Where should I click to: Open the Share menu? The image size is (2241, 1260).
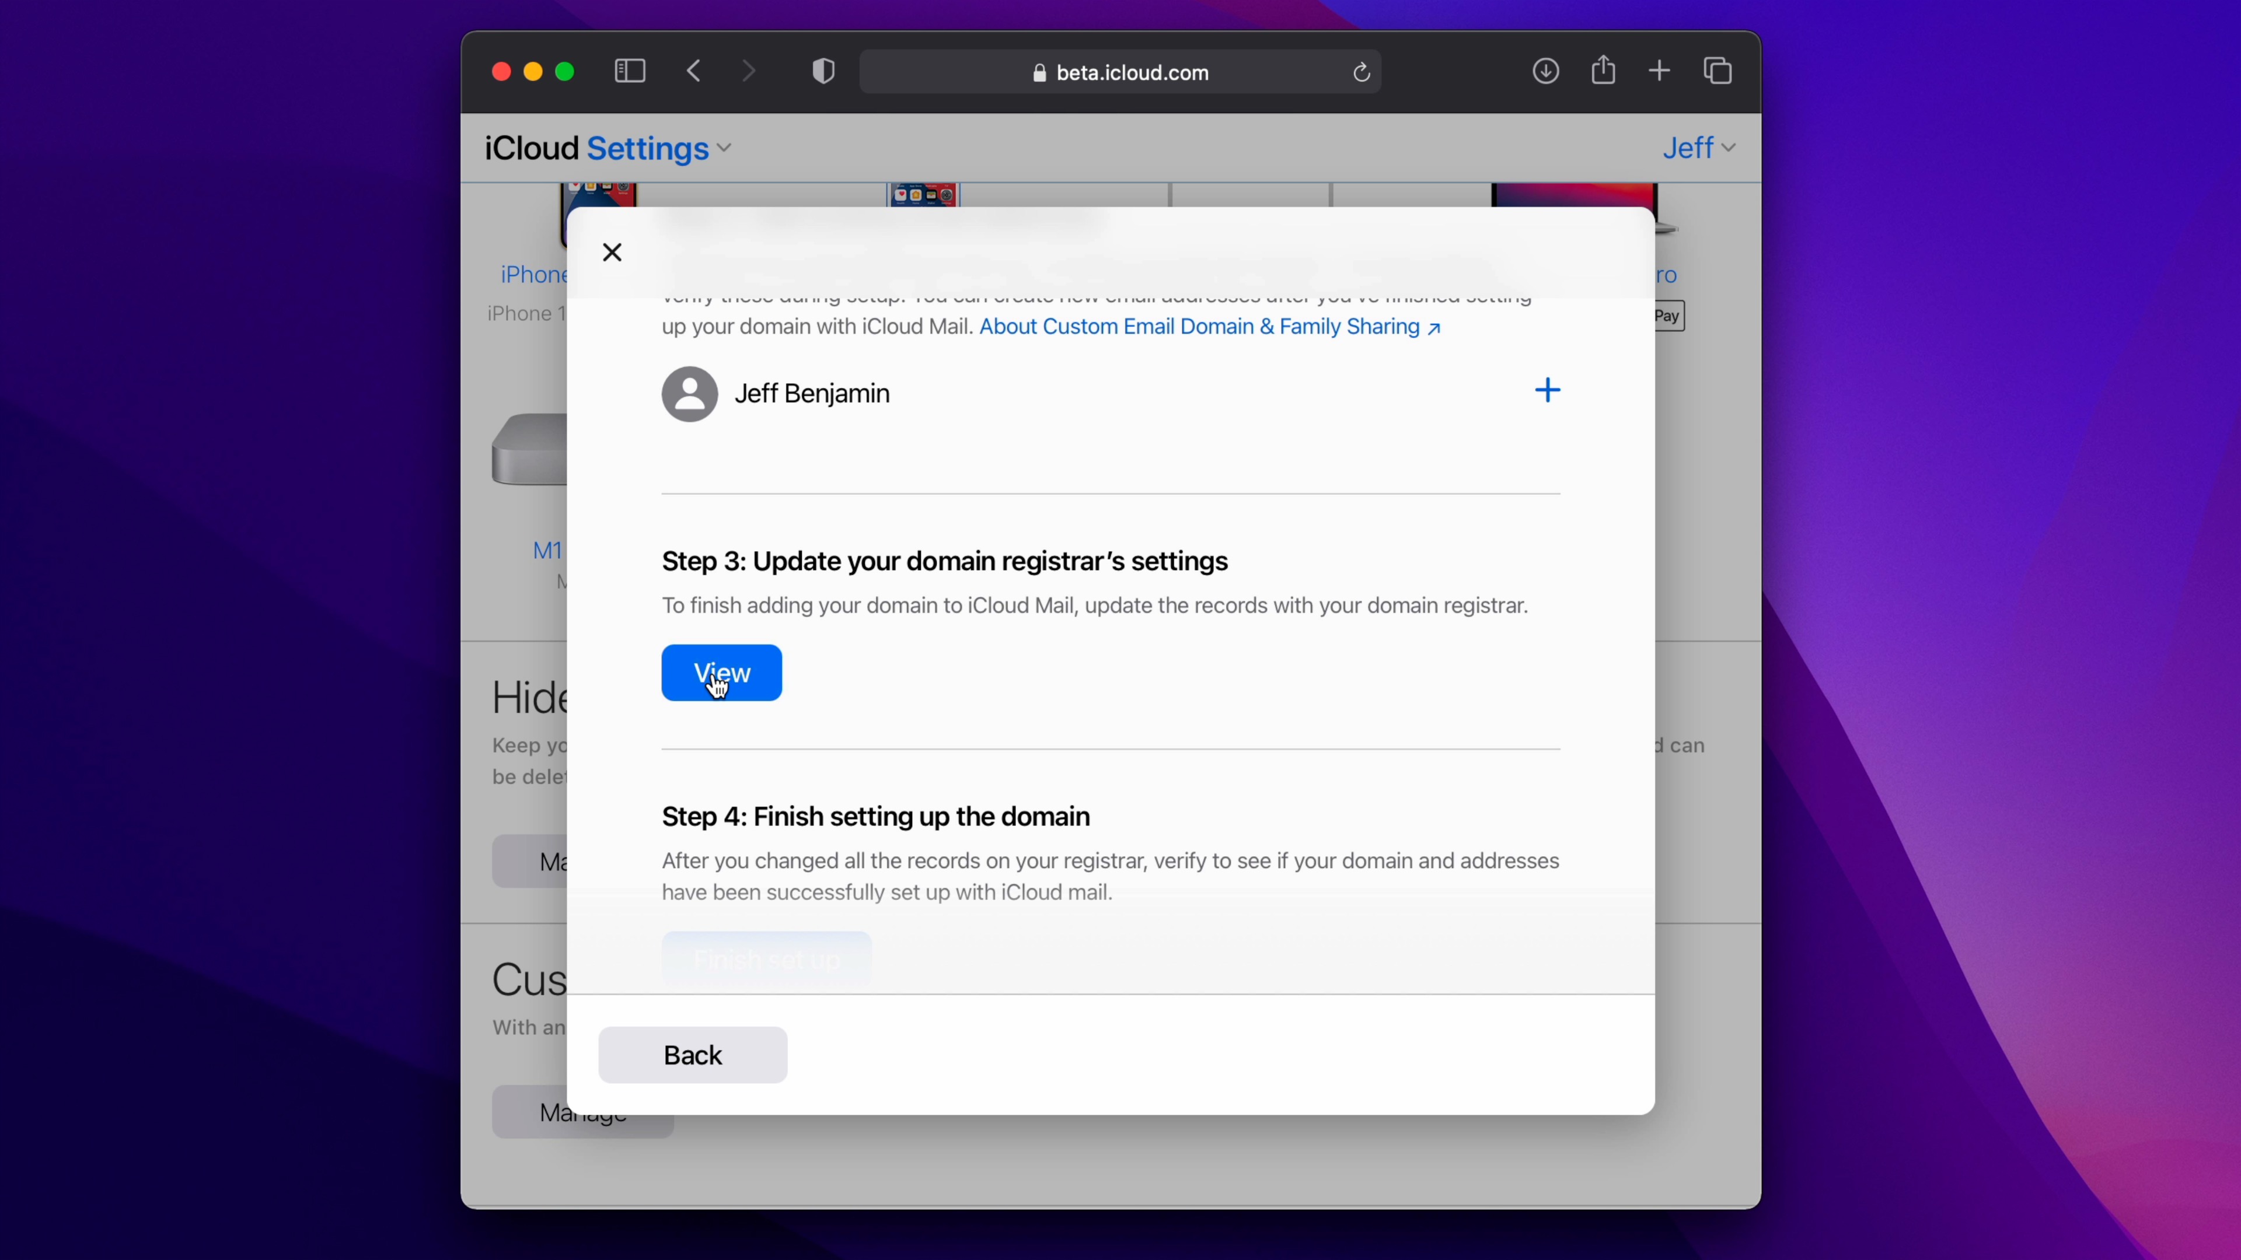pos(1603,69)
